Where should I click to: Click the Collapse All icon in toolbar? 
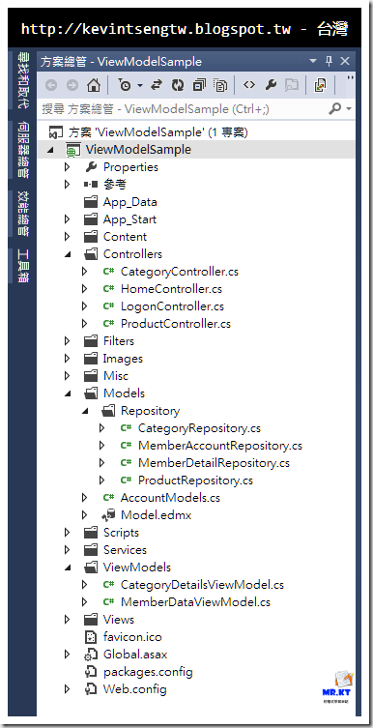[200, 85]
